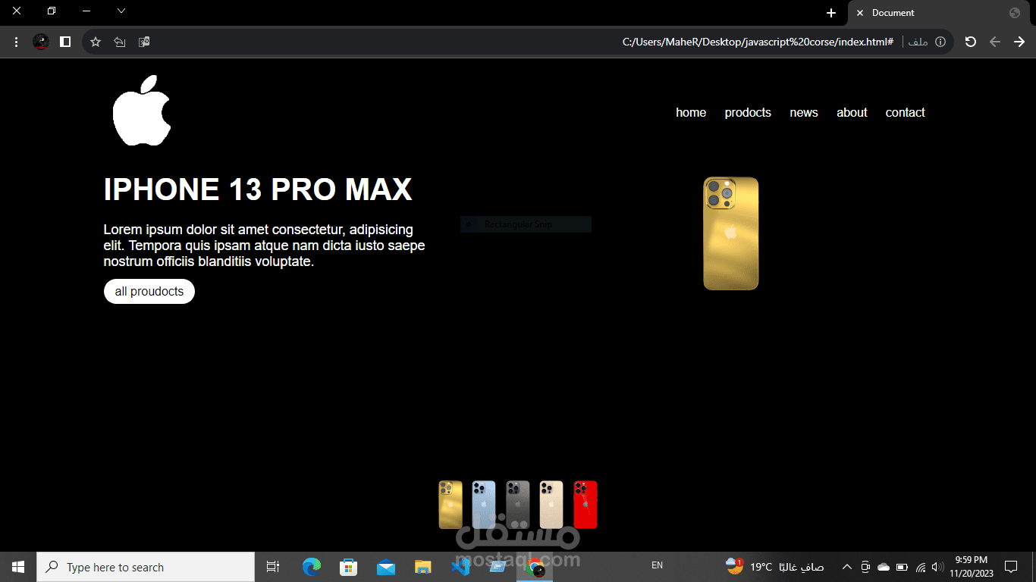Select the graphite iPhone color thumbnail
The height and width of the screenshot is (582, 1036).
click(518, 505)
